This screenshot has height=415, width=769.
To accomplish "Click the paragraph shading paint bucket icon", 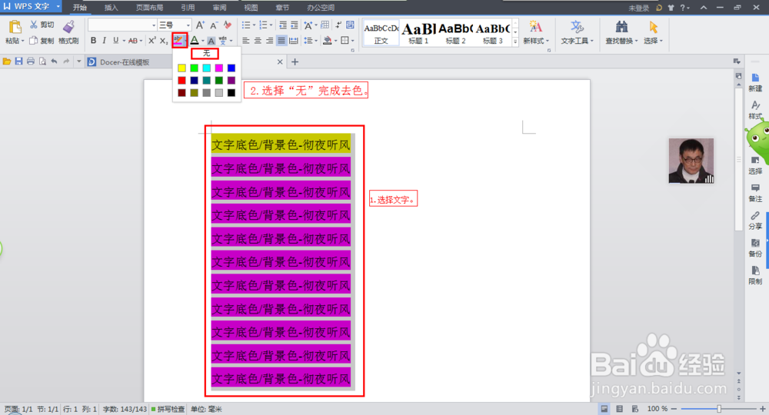I will click(x=327, y=41).
